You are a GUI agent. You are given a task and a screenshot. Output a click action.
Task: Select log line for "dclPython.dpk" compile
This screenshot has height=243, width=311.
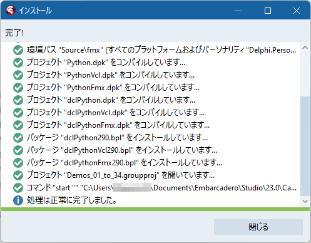(x=111, y=100)
